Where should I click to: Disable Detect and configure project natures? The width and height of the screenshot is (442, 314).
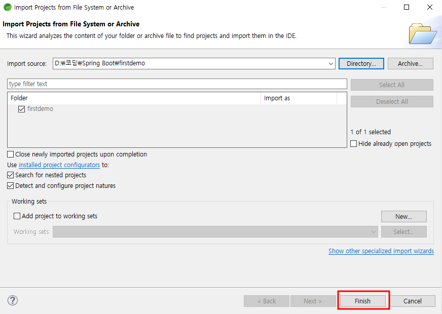coord(11,186)
